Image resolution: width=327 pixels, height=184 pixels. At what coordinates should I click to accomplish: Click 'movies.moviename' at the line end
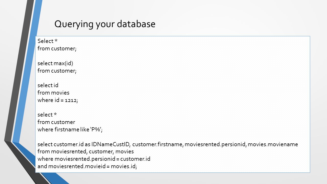point(273,144)
